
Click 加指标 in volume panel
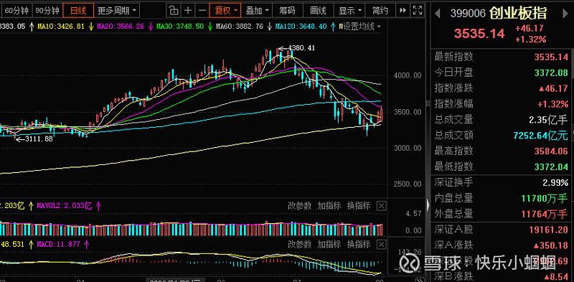click(x=329, y=206)
